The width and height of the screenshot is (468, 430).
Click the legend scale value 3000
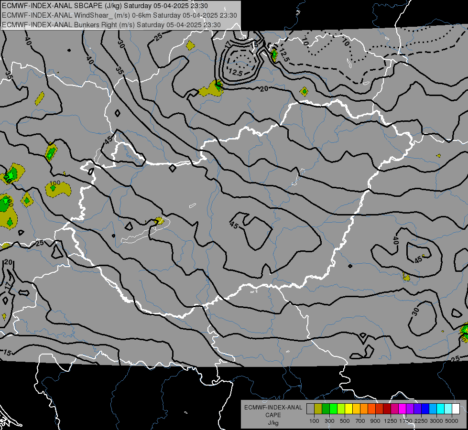[x=436, y=421]
